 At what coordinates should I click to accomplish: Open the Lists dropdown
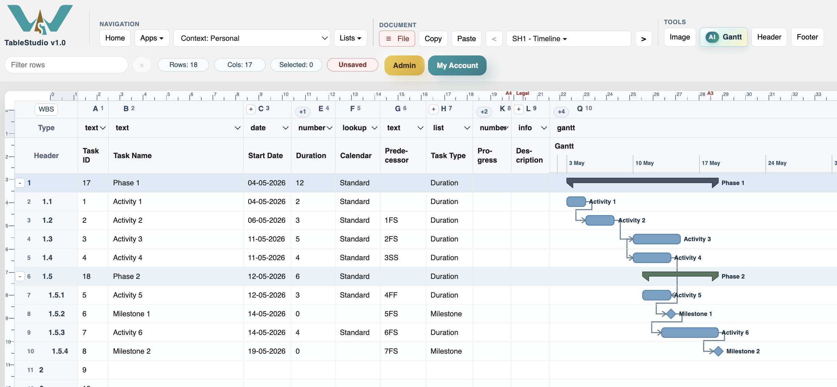point(350,38)
